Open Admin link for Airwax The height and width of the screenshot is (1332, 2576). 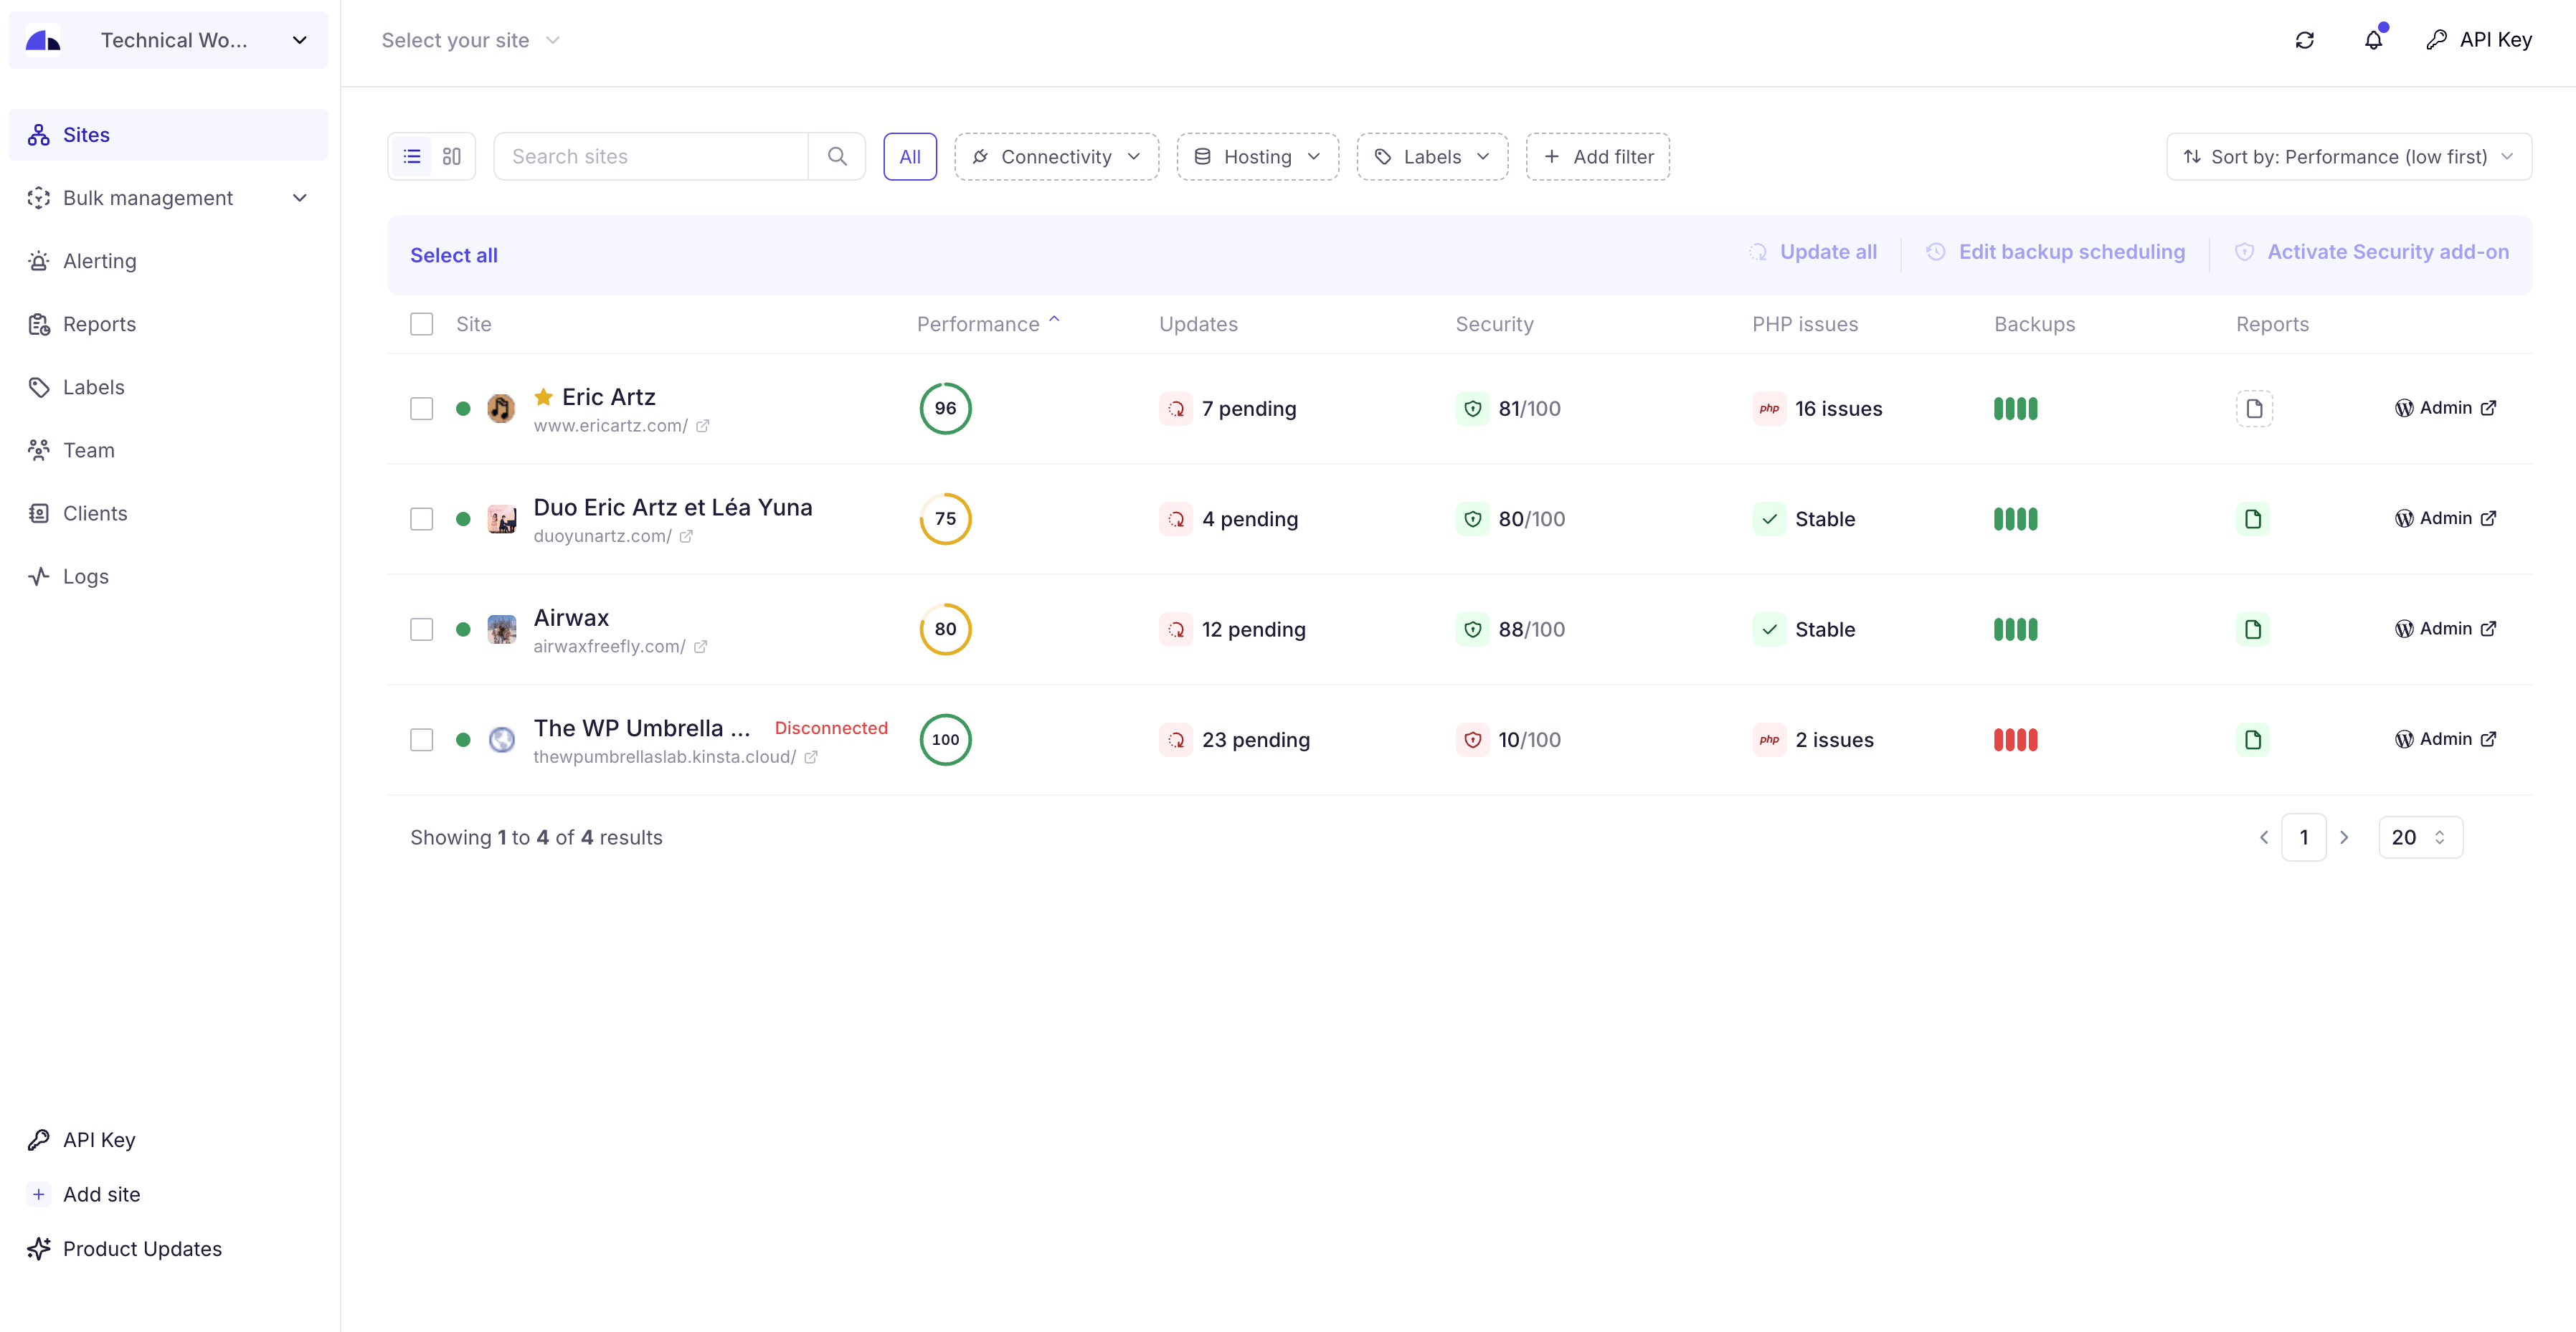[2445, 629]
